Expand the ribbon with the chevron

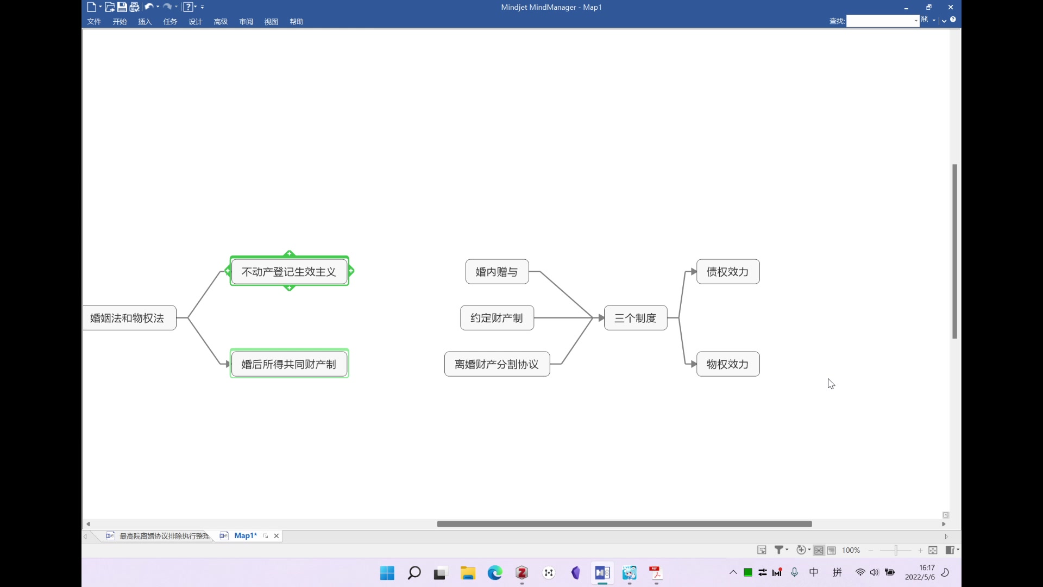[x=944, y=21]
